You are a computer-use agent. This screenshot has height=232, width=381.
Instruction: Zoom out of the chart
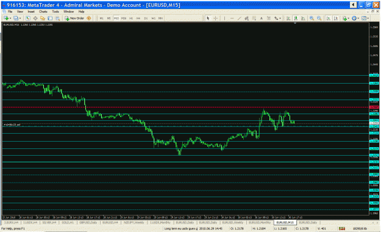(x=319, y=18)
